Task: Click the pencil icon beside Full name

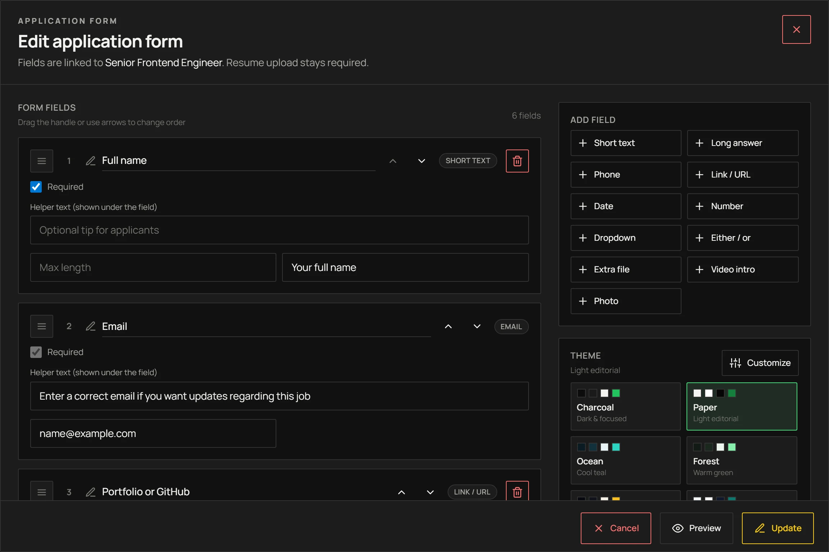Action: coord(91,161)
